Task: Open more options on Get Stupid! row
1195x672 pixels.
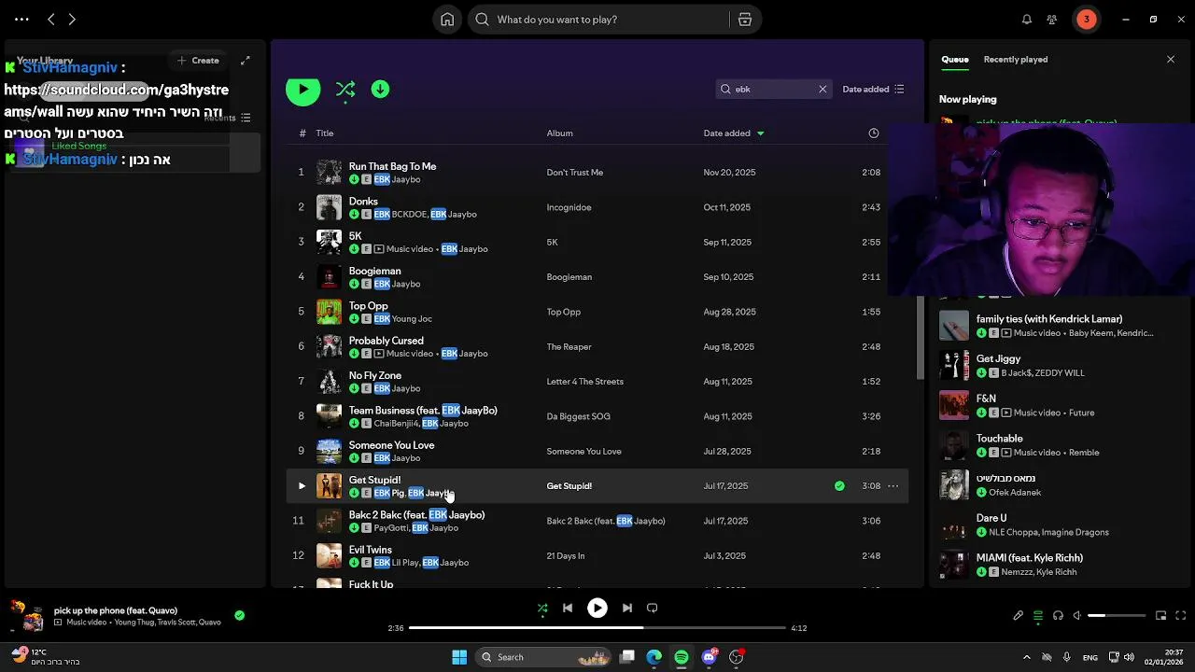Action: pyautogui.click(x=893, y=486)
